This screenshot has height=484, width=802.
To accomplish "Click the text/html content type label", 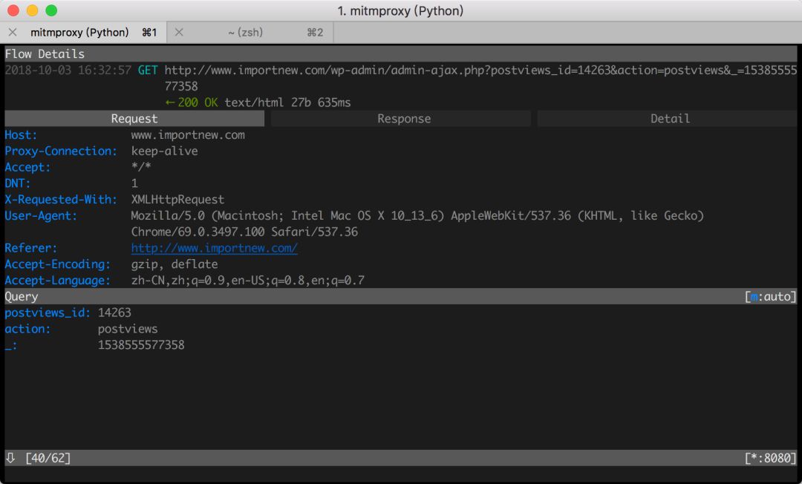I will click(254, 102).
